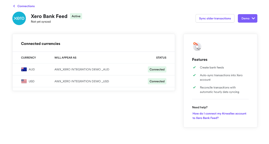Image resolution: width=269 pixels, height=144 pixels.
Task: Click the Need help? label
Action: [200, 107]
